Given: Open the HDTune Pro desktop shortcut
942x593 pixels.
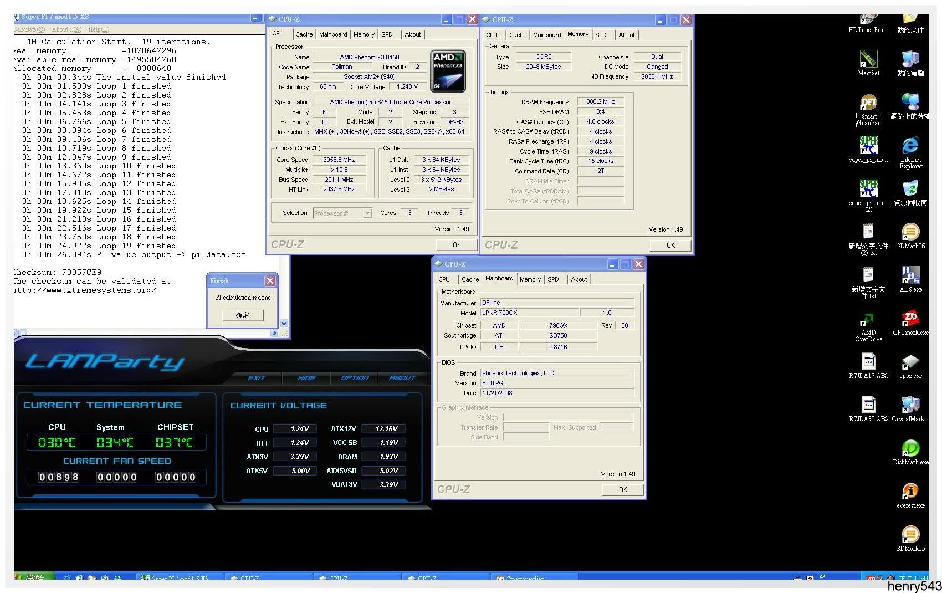Looking at the screenshot, I should [x=868, y=21].
